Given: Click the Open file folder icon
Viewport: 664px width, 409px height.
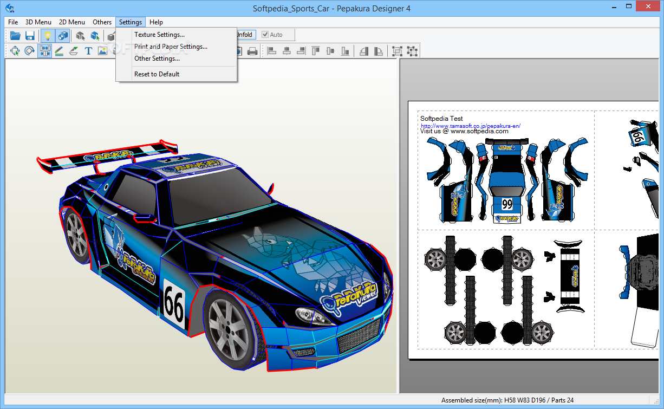Looking at the screenshot, I should [15, 36].
